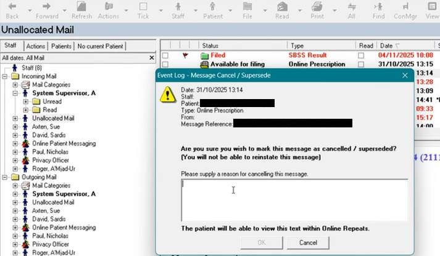The width and height of the screenshot is (440, 256).
Task: Expand the Axten, Sue tree node
Action: click(x=15, y=127)
